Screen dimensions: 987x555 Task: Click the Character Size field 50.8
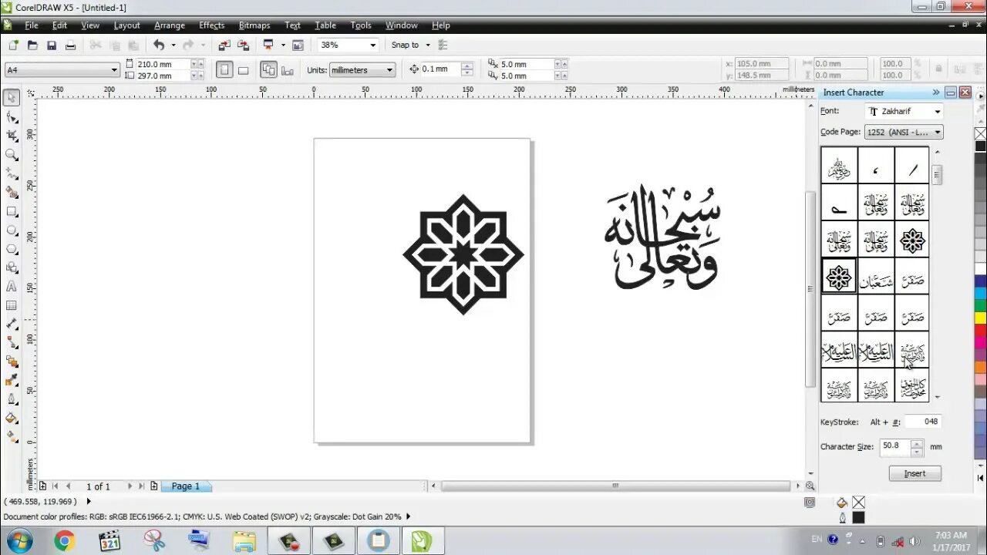pos(894,446)
